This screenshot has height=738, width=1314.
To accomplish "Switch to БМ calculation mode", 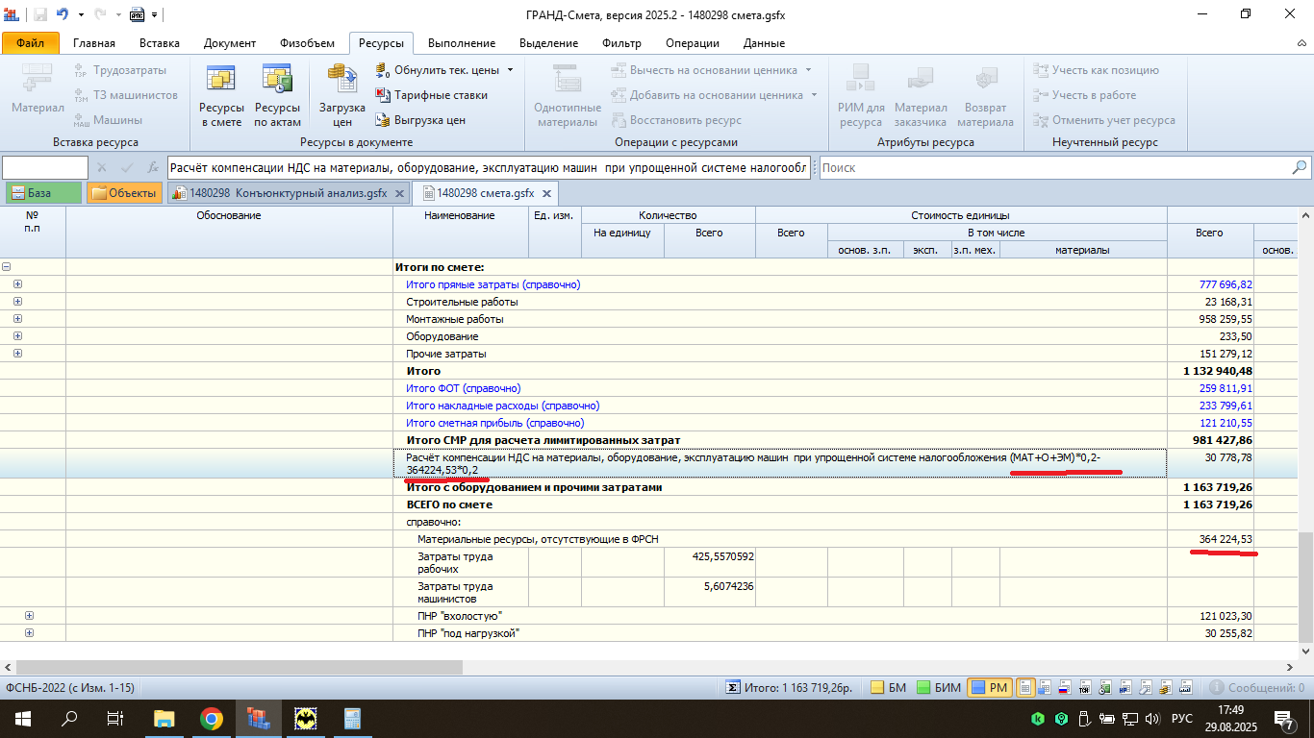I will (x=888, y=687).
